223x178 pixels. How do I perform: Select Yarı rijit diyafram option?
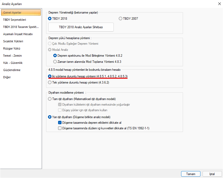tap(50, 117)
